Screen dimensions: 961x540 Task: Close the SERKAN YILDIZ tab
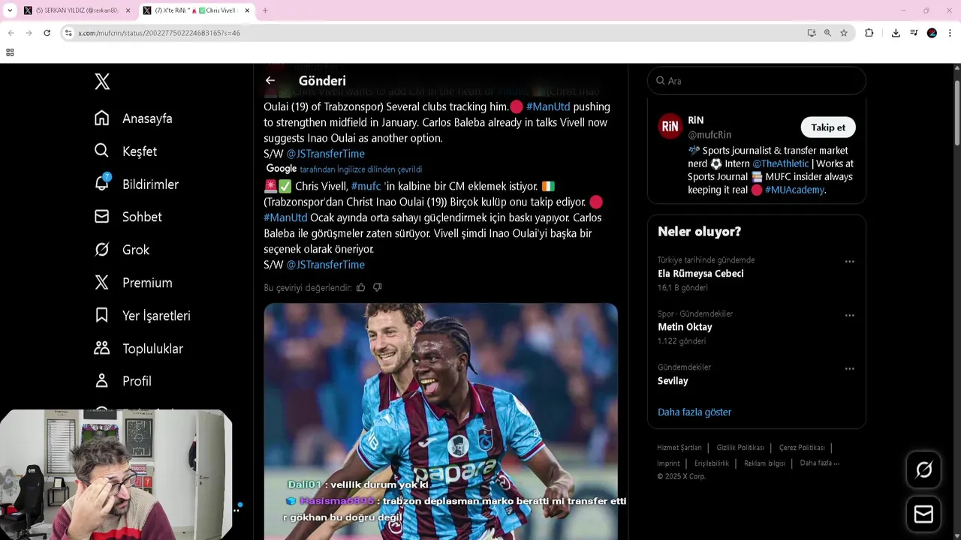128,10
